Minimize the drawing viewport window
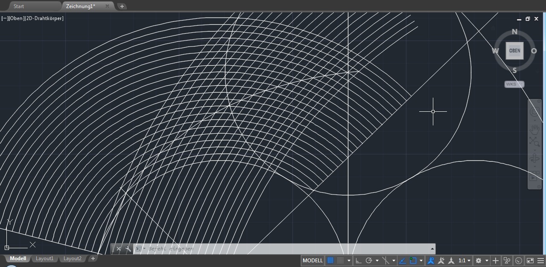This screenshot has width=546, height=267. click(519, 19)
